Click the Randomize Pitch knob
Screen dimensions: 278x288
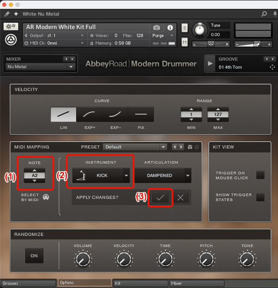coord(206,259)
